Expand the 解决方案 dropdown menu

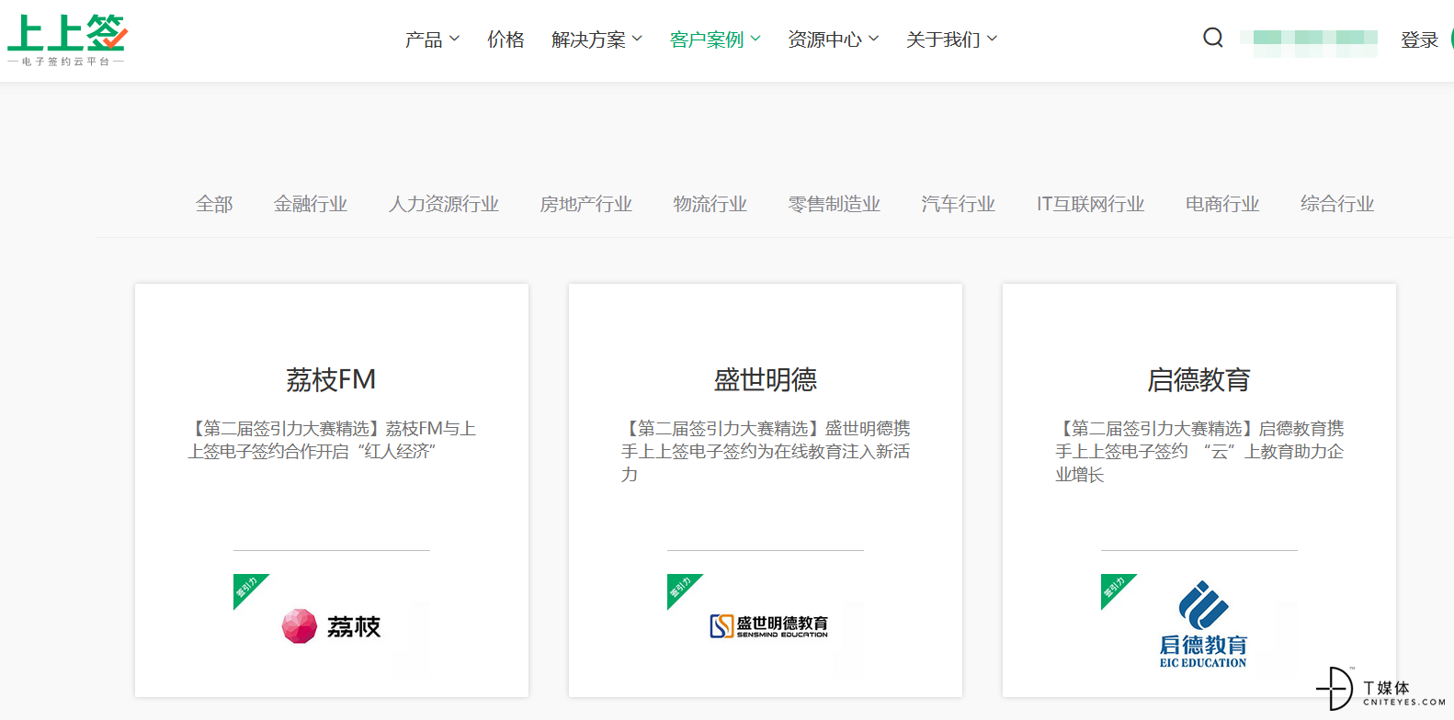click(x=596, y=39)
